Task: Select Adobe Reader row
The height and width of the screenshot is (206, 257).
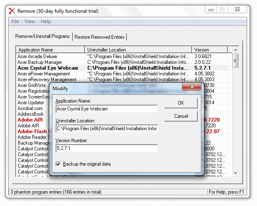Action: (33, 137)
